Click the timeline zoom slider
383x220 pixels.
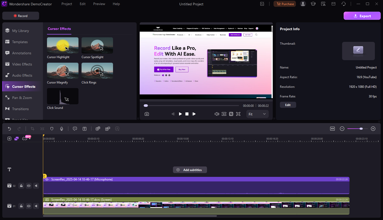click(x=358, y=129)
